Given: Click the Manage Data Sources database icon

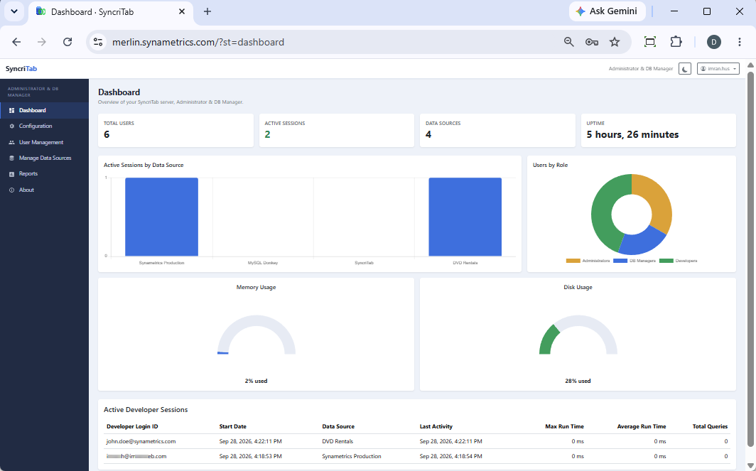Looking at the screenshot, I should (12, 158).
